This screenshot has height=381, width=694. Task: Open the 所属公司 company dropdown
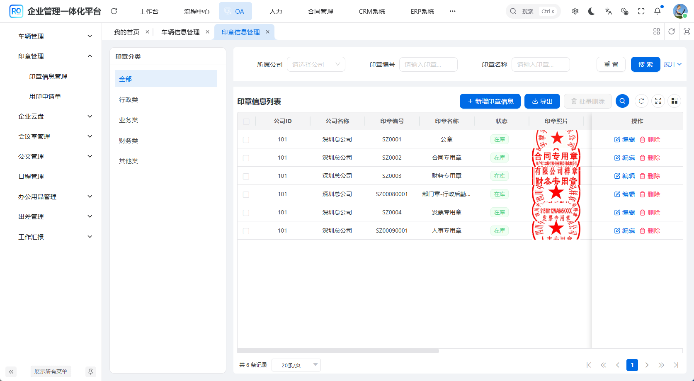(x=316, y=65)
